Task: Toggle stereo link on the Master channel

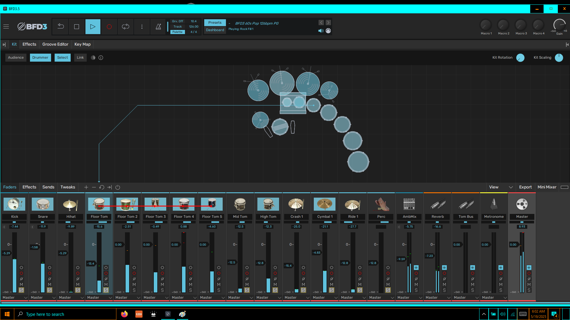Action: click(x=529, y=268)
